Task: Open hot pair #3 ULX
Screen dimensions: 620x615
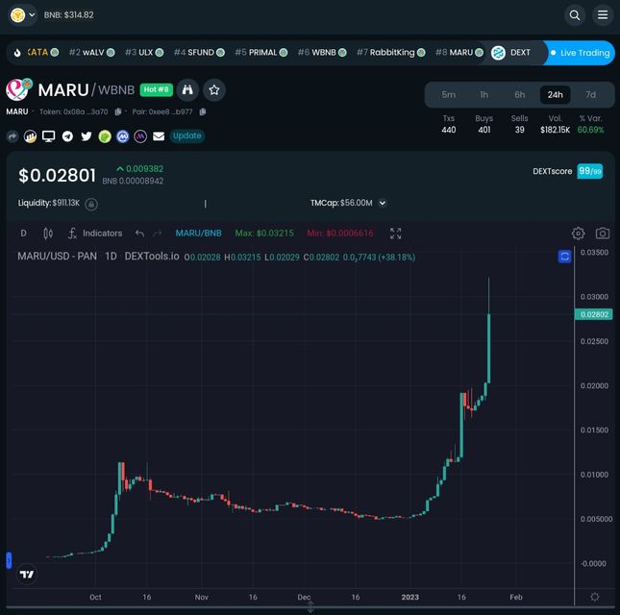Action: (x=144, y=53)
